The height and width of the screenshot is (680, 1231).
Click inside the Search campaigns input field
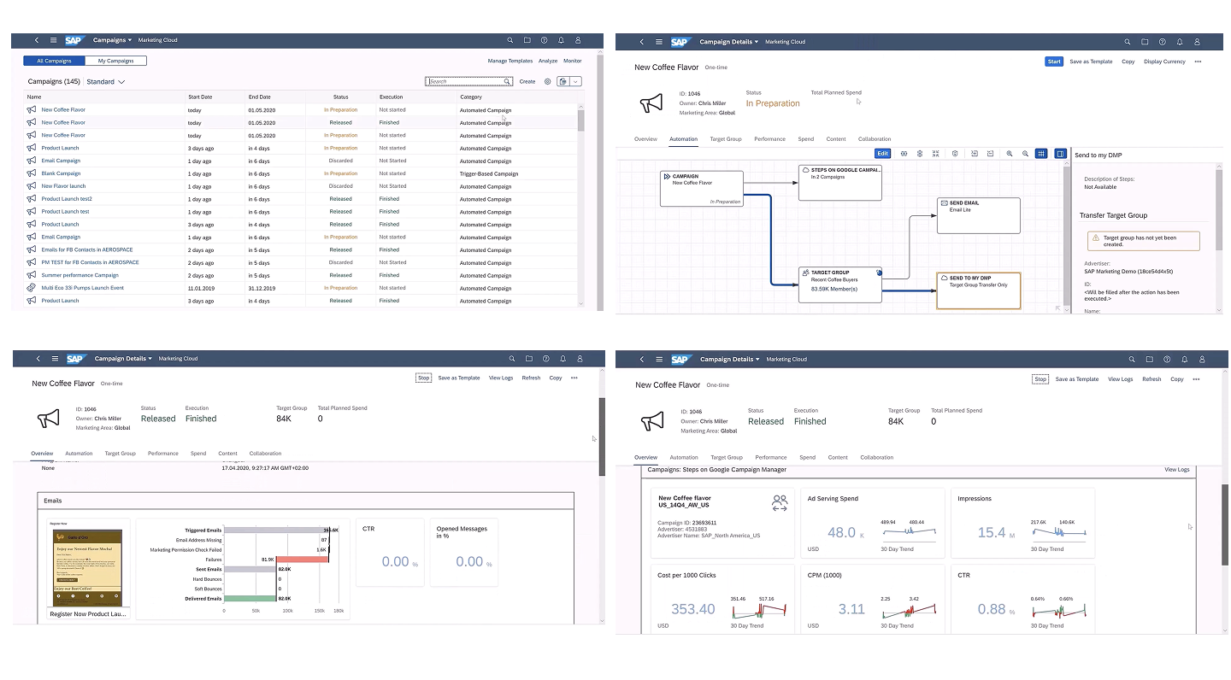pos(466,81)
